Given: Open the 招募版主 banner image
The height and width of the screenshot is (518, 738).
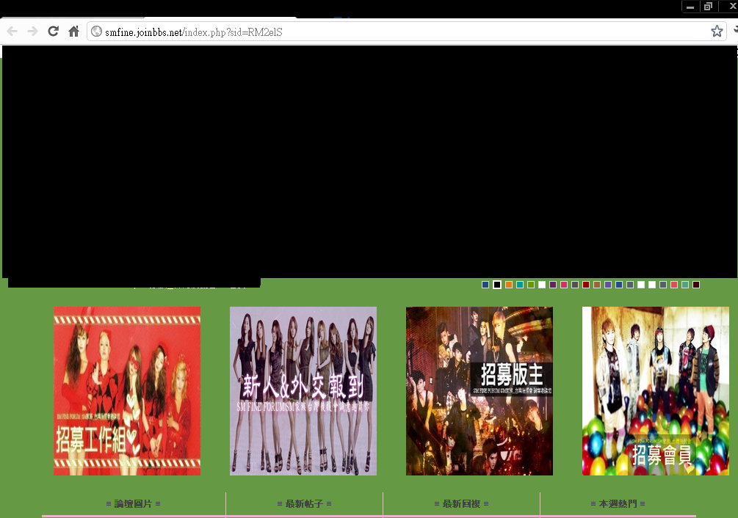Looking at the screenshot, I should pos(480,391).
